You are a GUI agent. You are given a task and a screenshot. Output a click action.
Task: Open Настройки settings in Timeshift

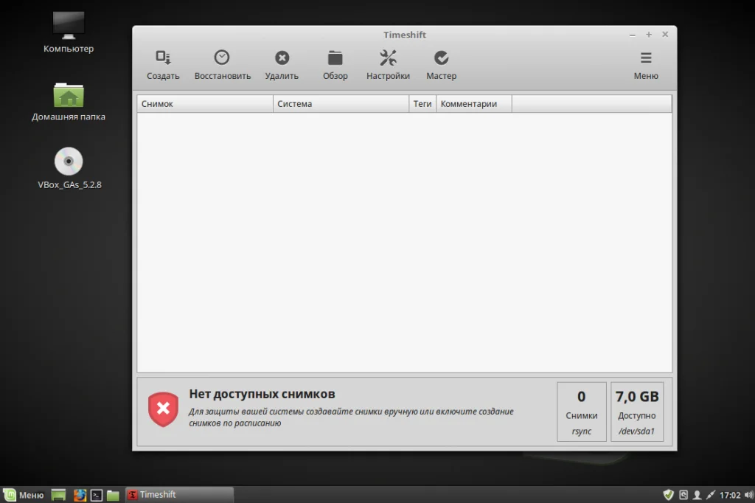click(x=388, y=65)
